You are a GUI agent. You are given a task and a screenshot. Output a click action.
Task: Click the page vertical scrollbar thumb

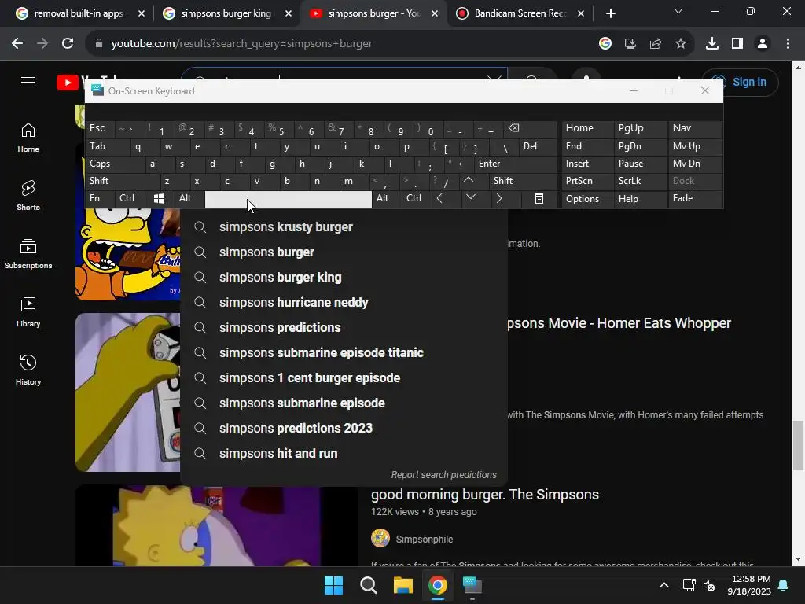[798, 445]
